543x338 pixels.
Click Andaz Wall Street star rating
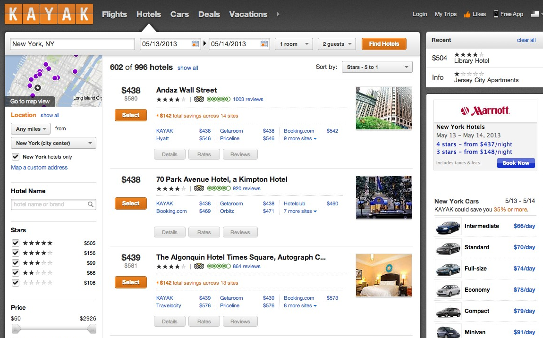pos(171,100)
